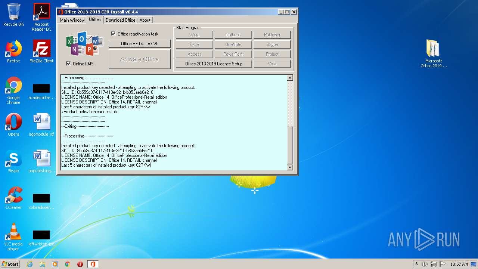Click the log scrollbar up arrow

(290, 78)
